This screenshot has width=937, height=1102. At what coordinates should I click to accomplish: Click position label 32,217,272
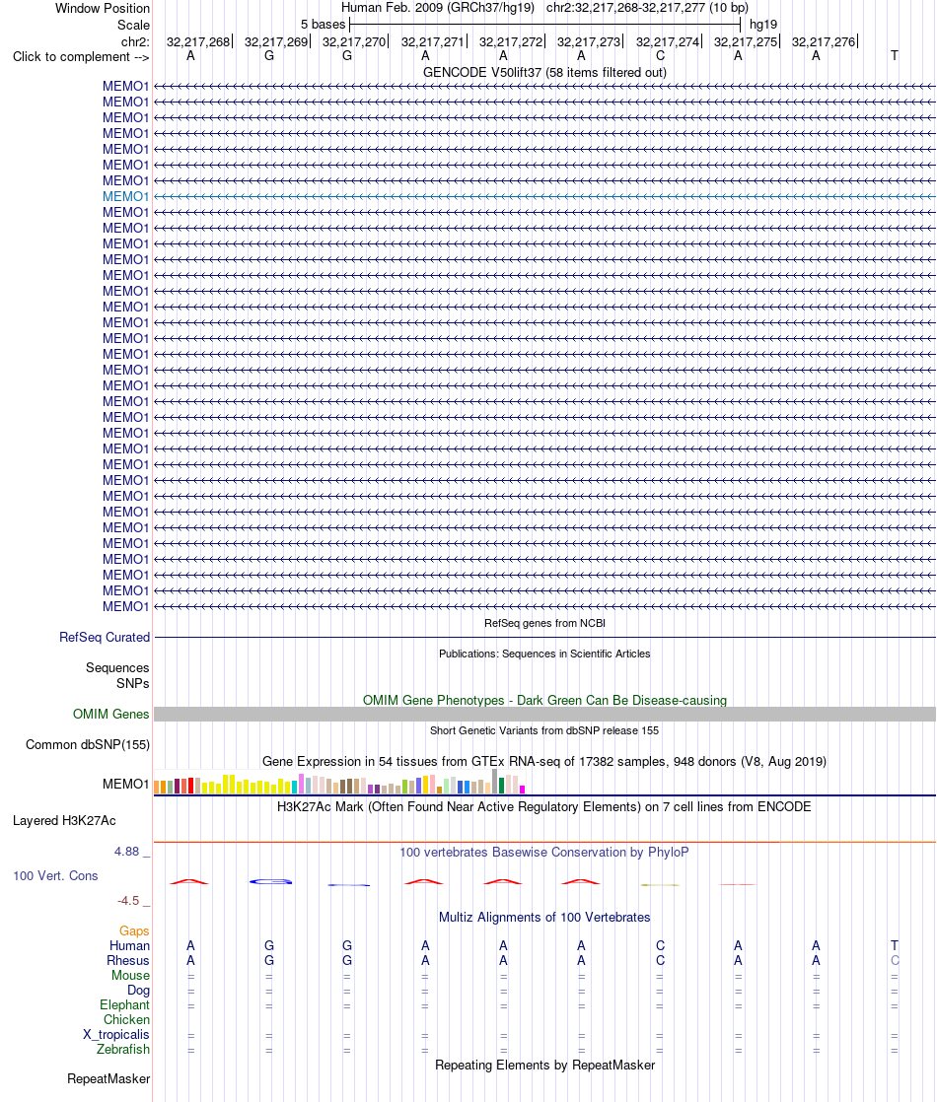[511, 41]
